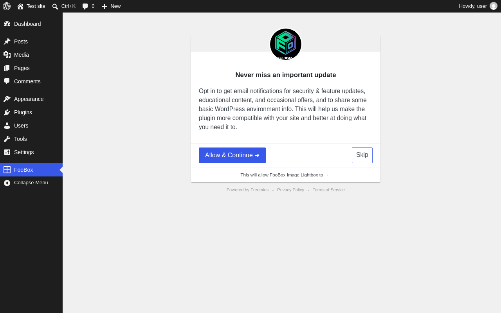Click the Users person icon
Viewport: 501px width, 313px height.
[x=7, y=126]
